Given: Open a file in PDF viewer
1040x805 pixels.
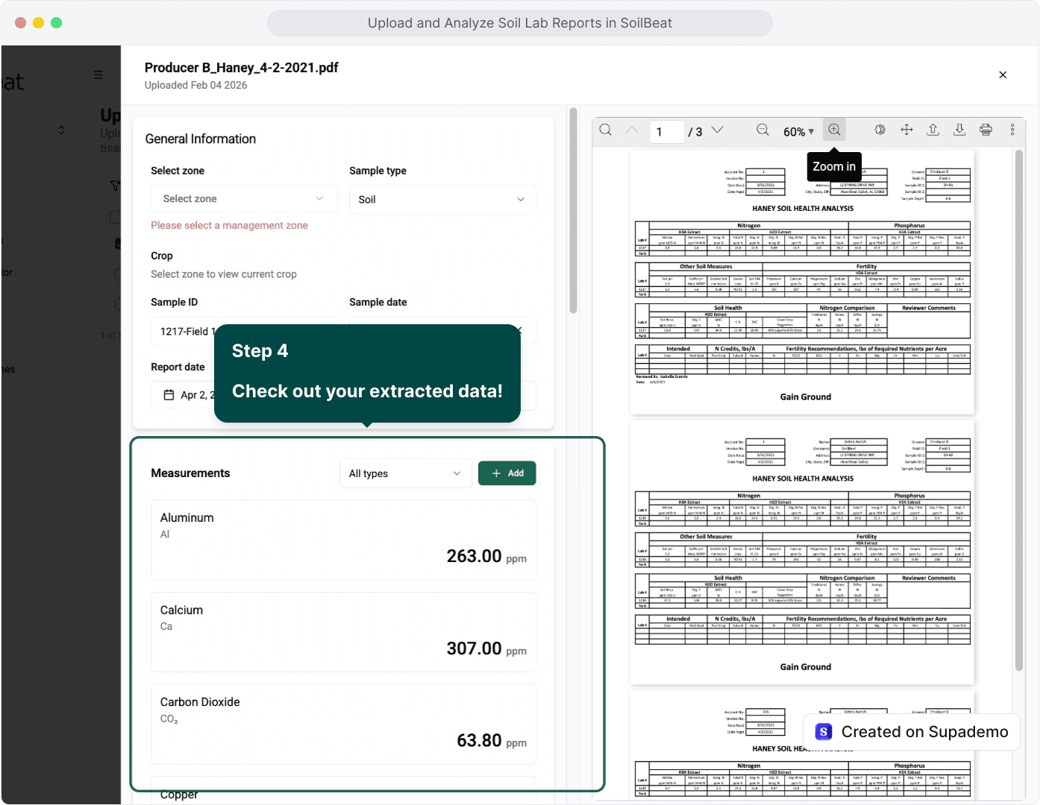Looking at the screenshot, I should [x=933, y=130].
